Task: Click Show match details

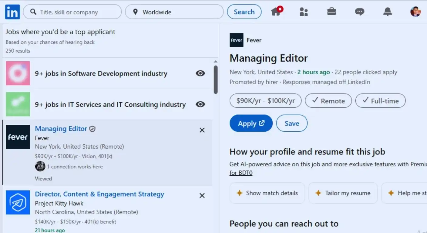Action: [267, 193]
